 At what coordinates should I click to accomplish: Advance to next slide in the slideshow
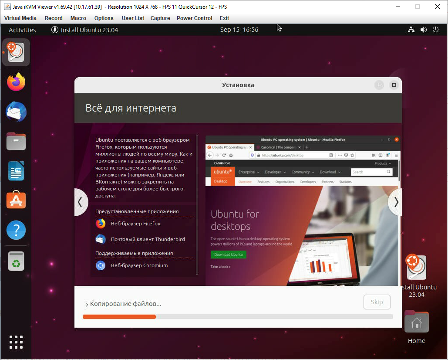click(395, 202)
